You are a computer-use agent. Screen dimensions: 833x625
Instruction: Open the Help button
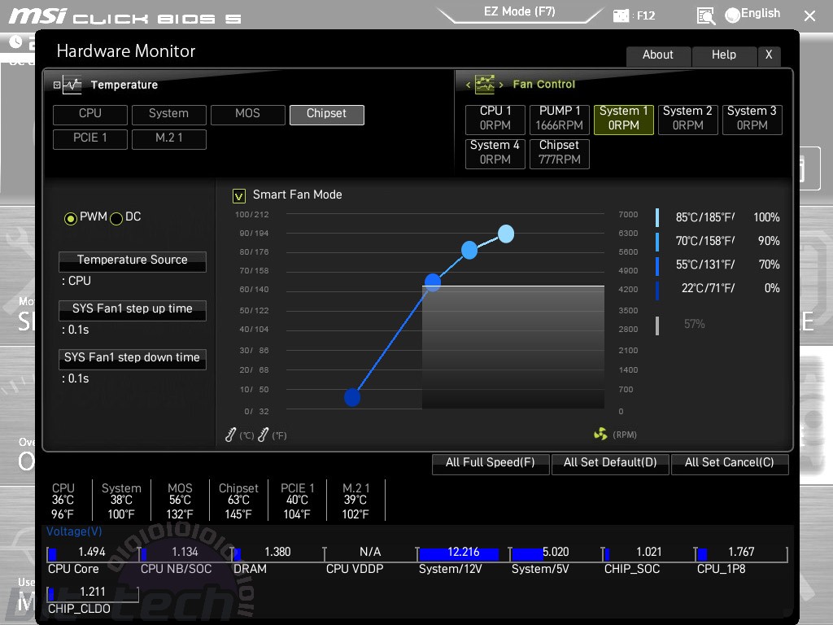pyautogui.click(x=724, y=56)
